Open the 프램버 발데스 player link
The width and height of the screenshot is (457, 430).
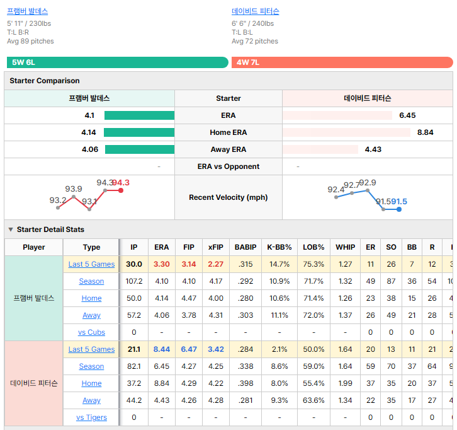click(28, 11)
